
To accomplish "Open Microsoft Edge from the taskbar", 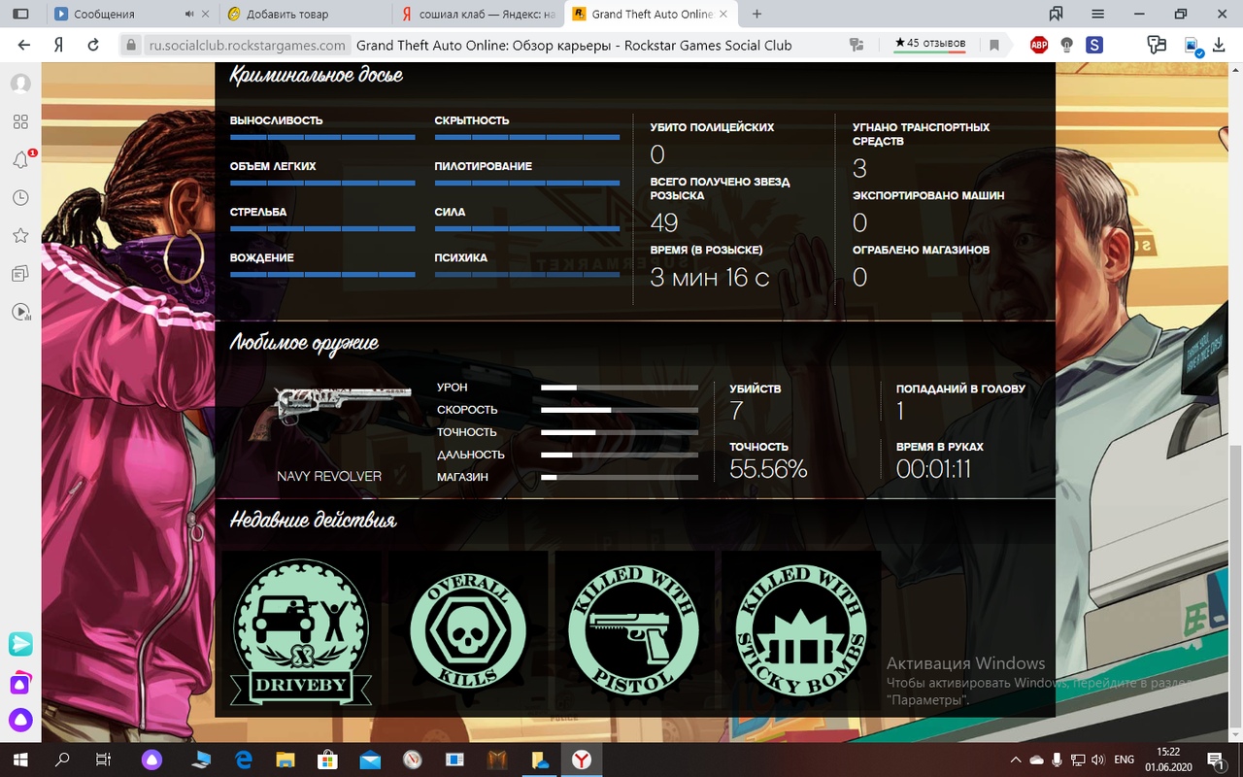I will pos(244,759).
